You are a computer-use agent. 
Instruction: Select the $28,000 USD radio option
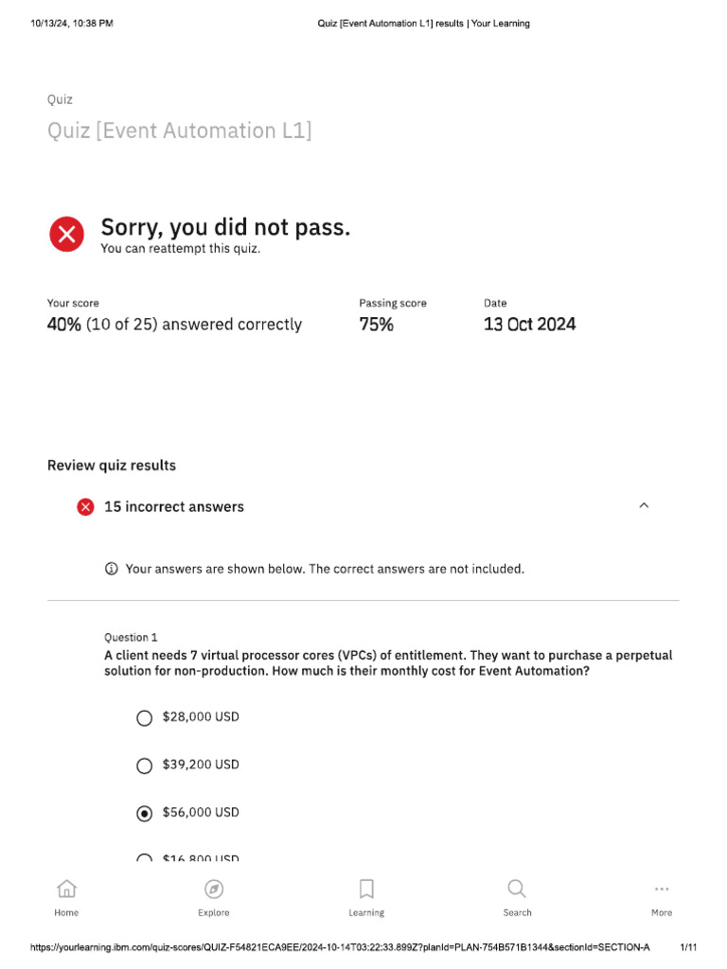[x=144, y=717]
